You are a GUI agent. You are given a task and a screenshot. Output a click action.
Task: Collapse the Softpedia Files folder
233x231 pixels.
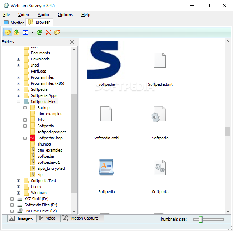point(18,102)
